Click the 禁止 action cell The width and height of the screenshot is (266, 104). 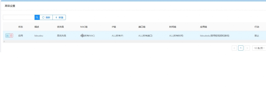click(x=257, y=36)
